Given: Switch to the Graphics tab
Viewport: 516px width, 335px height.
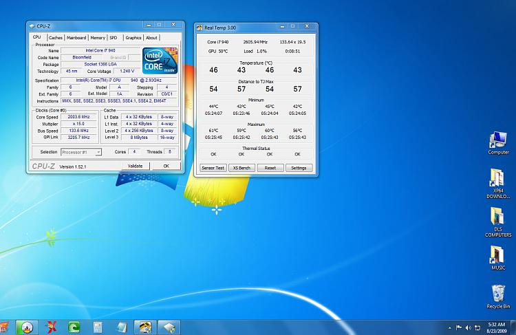Looking at the screenshot, I should pos(133,38).
